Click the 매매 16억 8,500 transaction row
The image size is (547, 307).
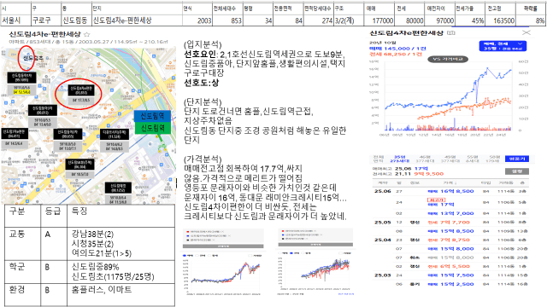(x=450, y=191)
